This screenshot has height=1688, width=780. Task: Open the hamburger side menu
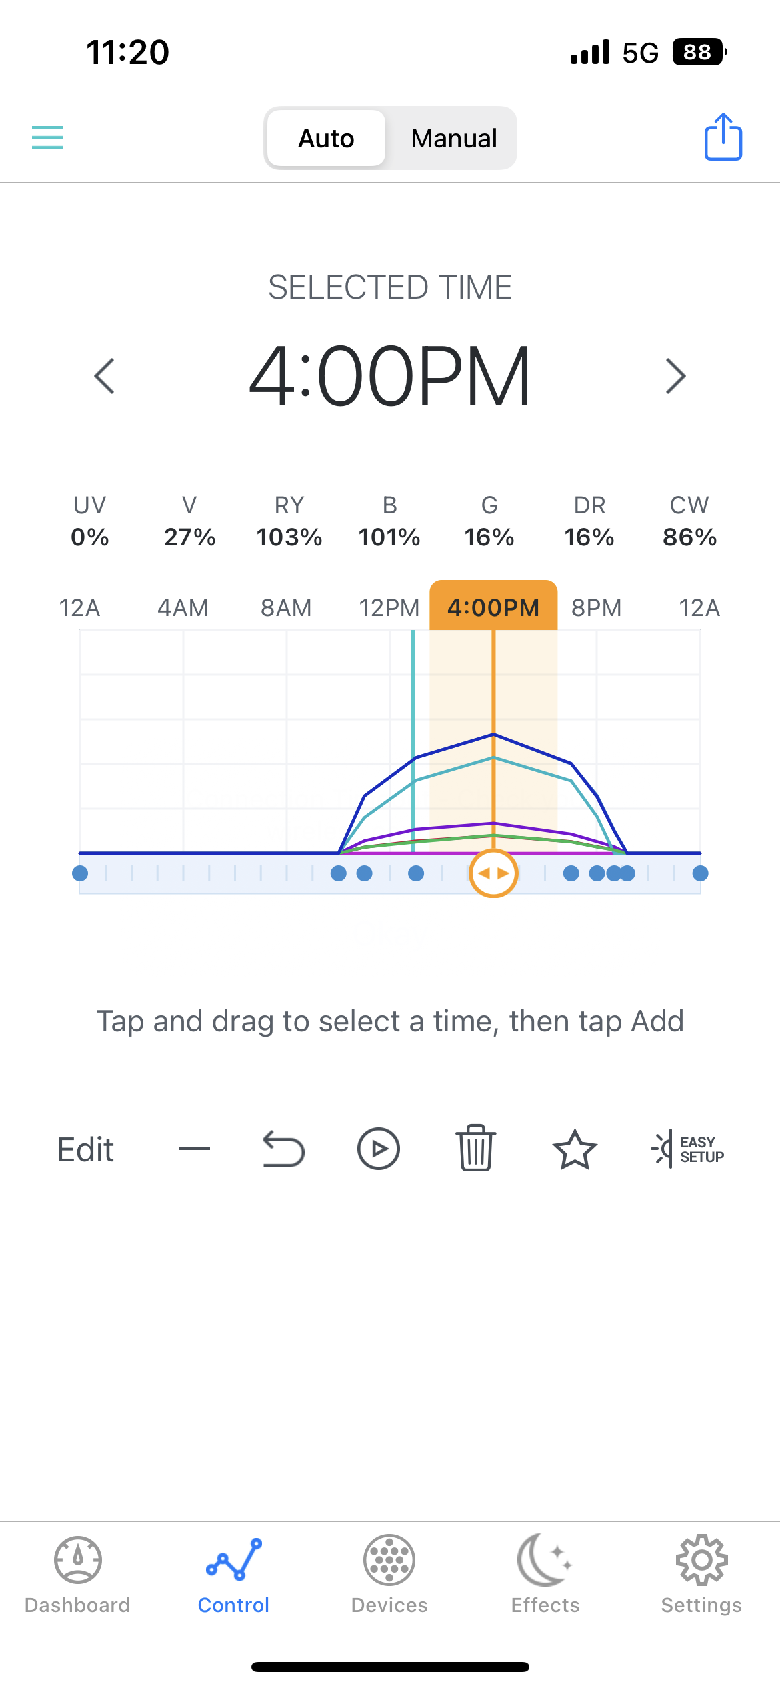tap(47, 137)
